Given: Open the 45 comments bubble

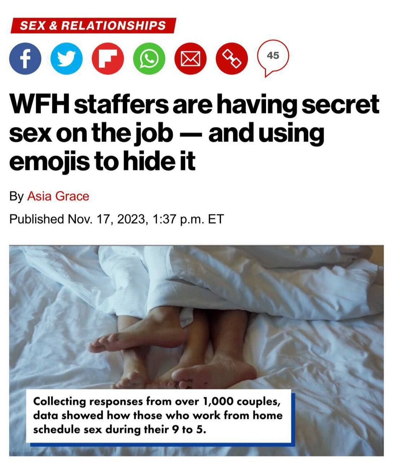Looking at the screenshot, I should click(273, 57).
